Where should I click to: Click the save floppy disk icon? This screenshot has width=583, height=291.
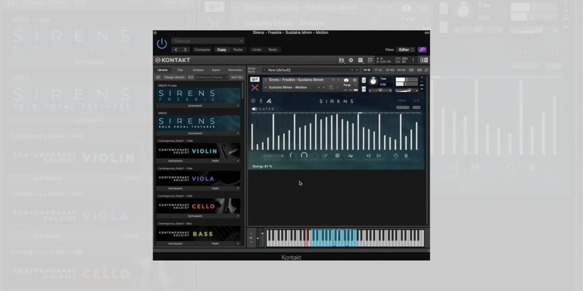(x=342, y=60)
